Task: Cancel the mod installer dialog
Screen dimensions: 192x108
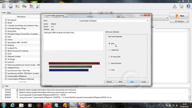Action: [143, 82]
